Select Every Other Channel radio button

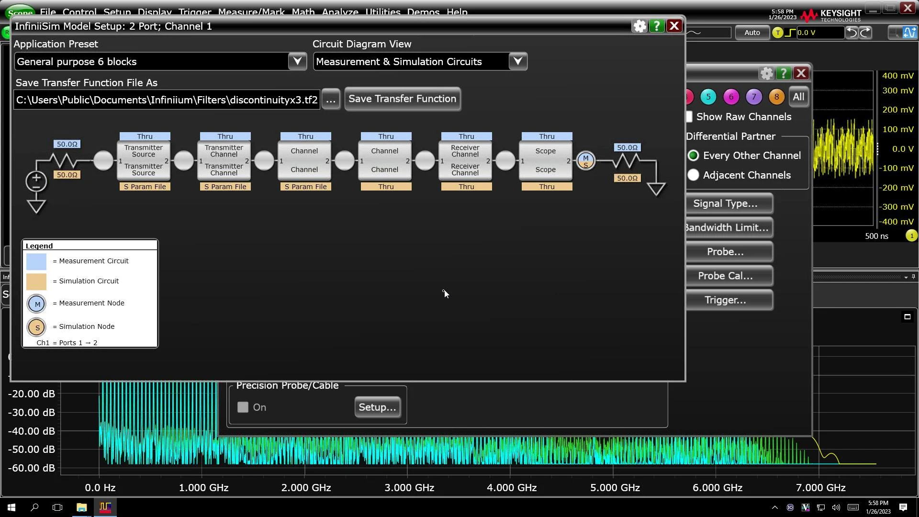tap(693, 156)
